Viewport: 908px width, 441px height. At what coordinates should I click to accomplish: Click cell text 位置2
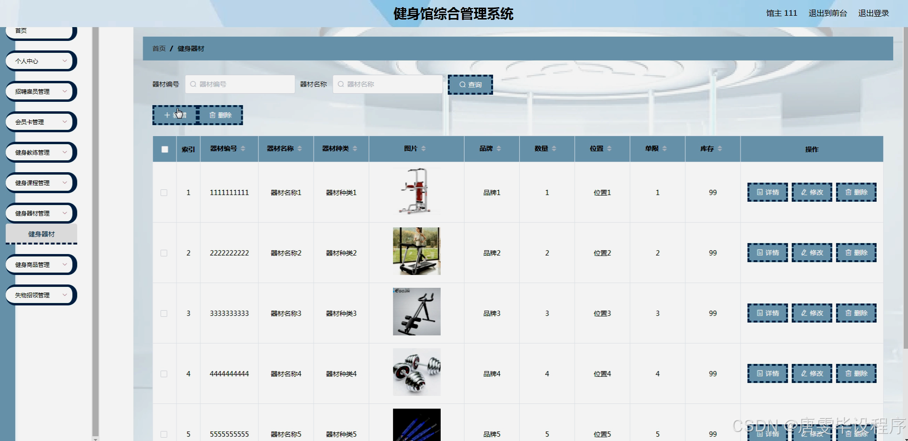(602, 253)
